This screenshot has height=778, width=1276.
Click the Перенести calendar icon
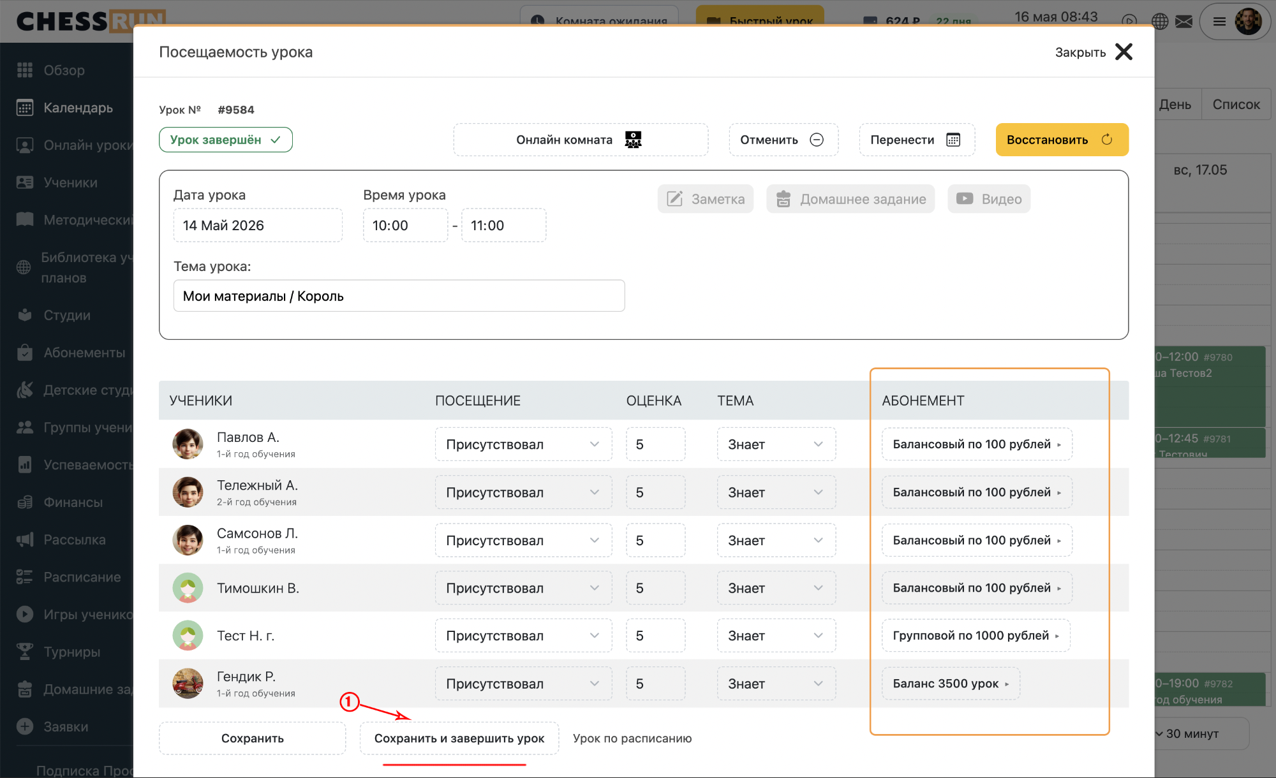click(953, 140)
